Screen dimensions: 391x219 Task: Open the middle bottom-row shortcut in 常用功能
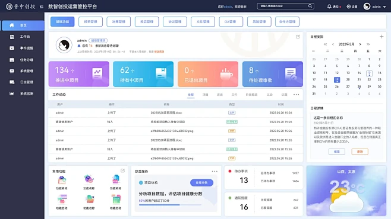(89, 199)
